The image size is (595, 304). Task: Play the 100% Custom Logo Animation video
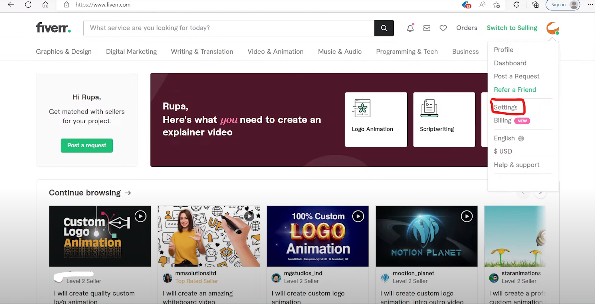(x=358, y=216)
